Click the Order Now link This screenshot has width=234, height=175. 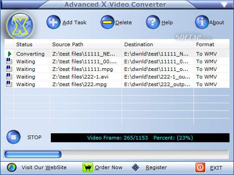point(108,167)
